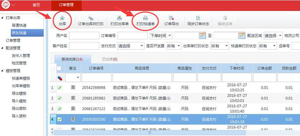The height and width of the screenshot is (136, 300).
Task: Open 物流管理 in the sidebar
Action: (x=19, y=63)
